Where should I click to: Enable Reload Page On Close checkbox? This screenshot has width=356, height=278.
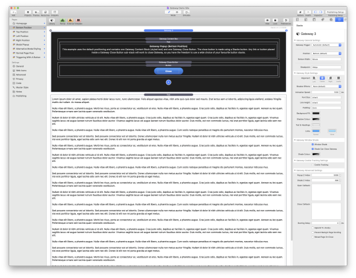tap(312, 237)
